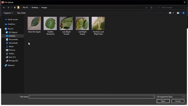The height and width of the screenshot is (106, 188).
Task: Click 'Desktop' in address path
Action: click(x=35, y=7)
